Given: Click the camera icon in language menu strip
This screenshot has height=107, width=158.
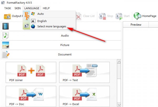Looking at the screenshot, I should [x=27, y=26].
